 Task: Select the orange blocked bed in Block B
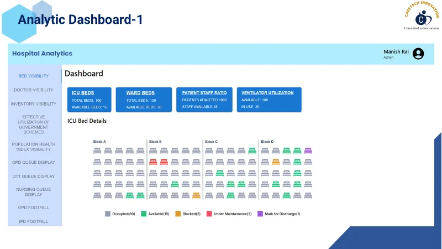[196, 195]
